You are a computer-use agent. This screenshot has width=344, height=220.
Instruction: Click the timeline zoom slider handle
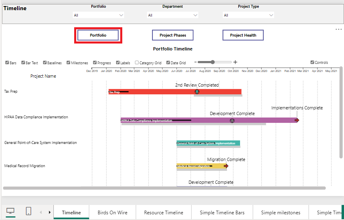(212, 62)
